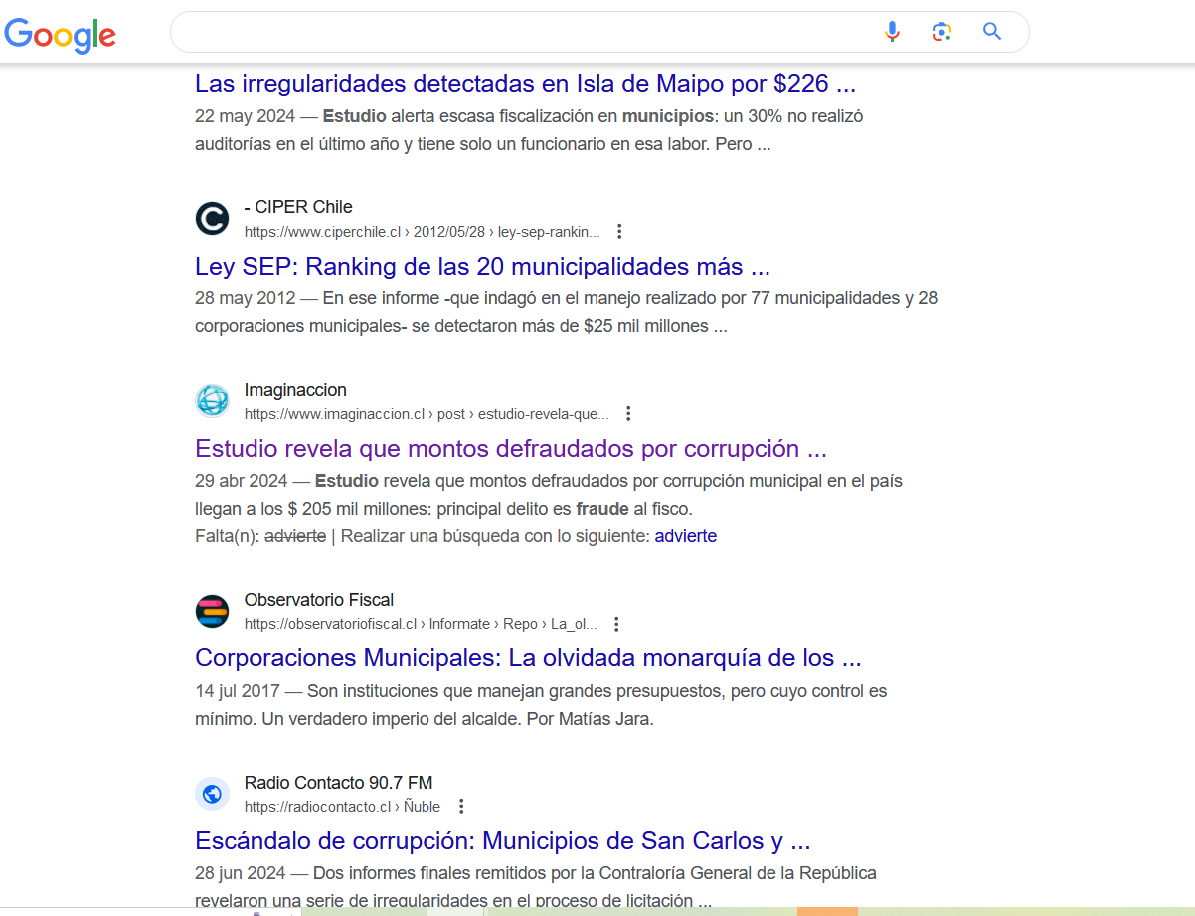Open the three-dot menu for Imaginaccion result

pos(628,413)
